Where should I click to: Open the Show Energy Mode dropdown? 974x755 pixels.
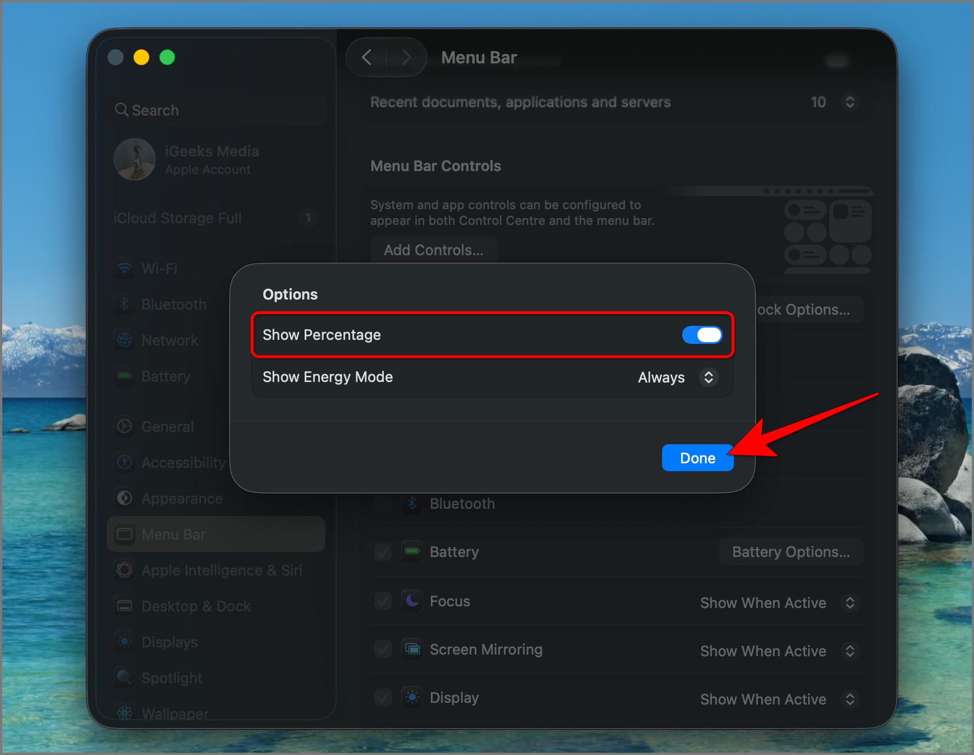[x=708, y=377]
